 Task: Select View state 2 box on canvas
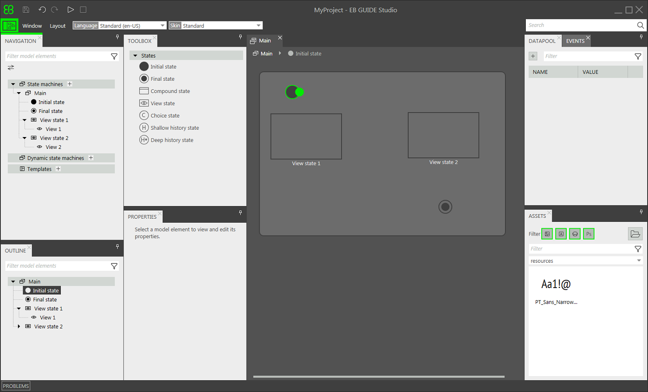tap(444, 135)
